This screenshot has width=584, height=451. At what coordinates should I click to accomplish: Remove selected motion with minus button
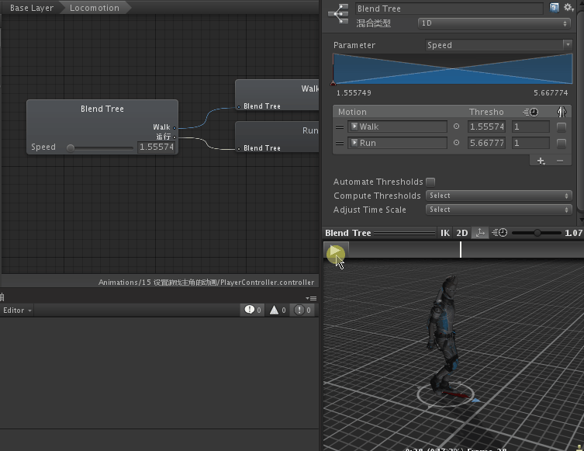(x=560, y=161)
